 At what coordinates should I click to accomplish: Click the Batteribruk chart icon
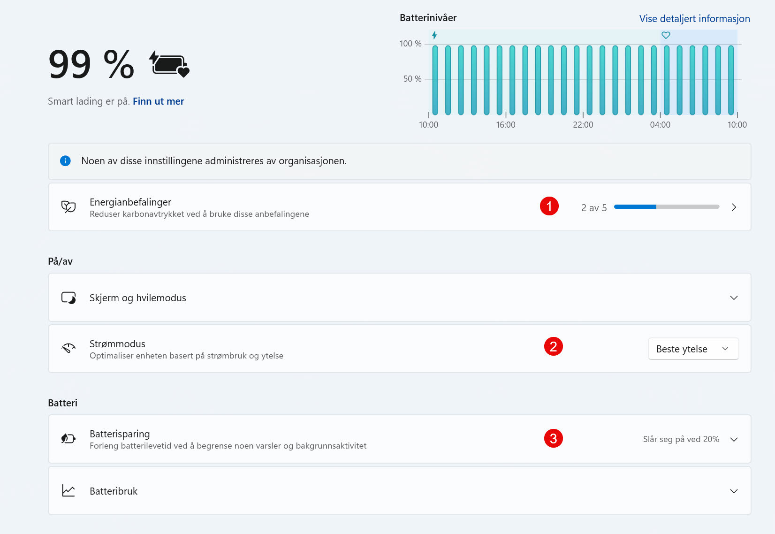click(x=68, y=491)
